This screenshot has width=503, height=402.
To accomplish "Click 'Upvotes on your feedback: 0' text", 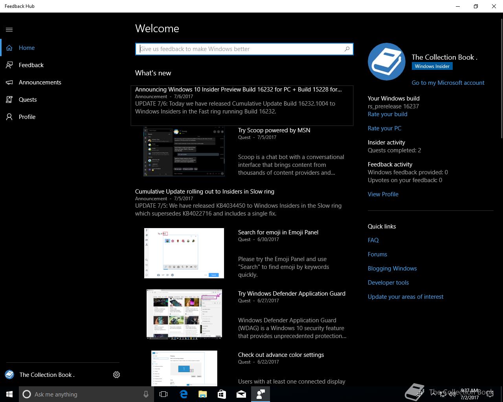I will [x=405, y=180].
